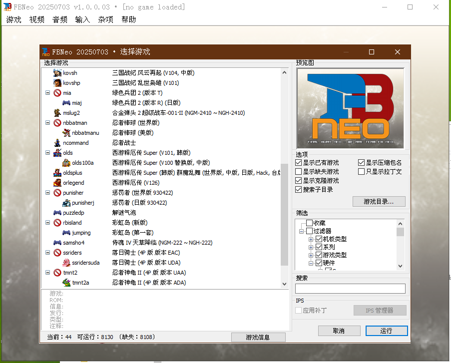Open the 帮助 menu
Screen dimensions: 451x363
tap(128, 19)
